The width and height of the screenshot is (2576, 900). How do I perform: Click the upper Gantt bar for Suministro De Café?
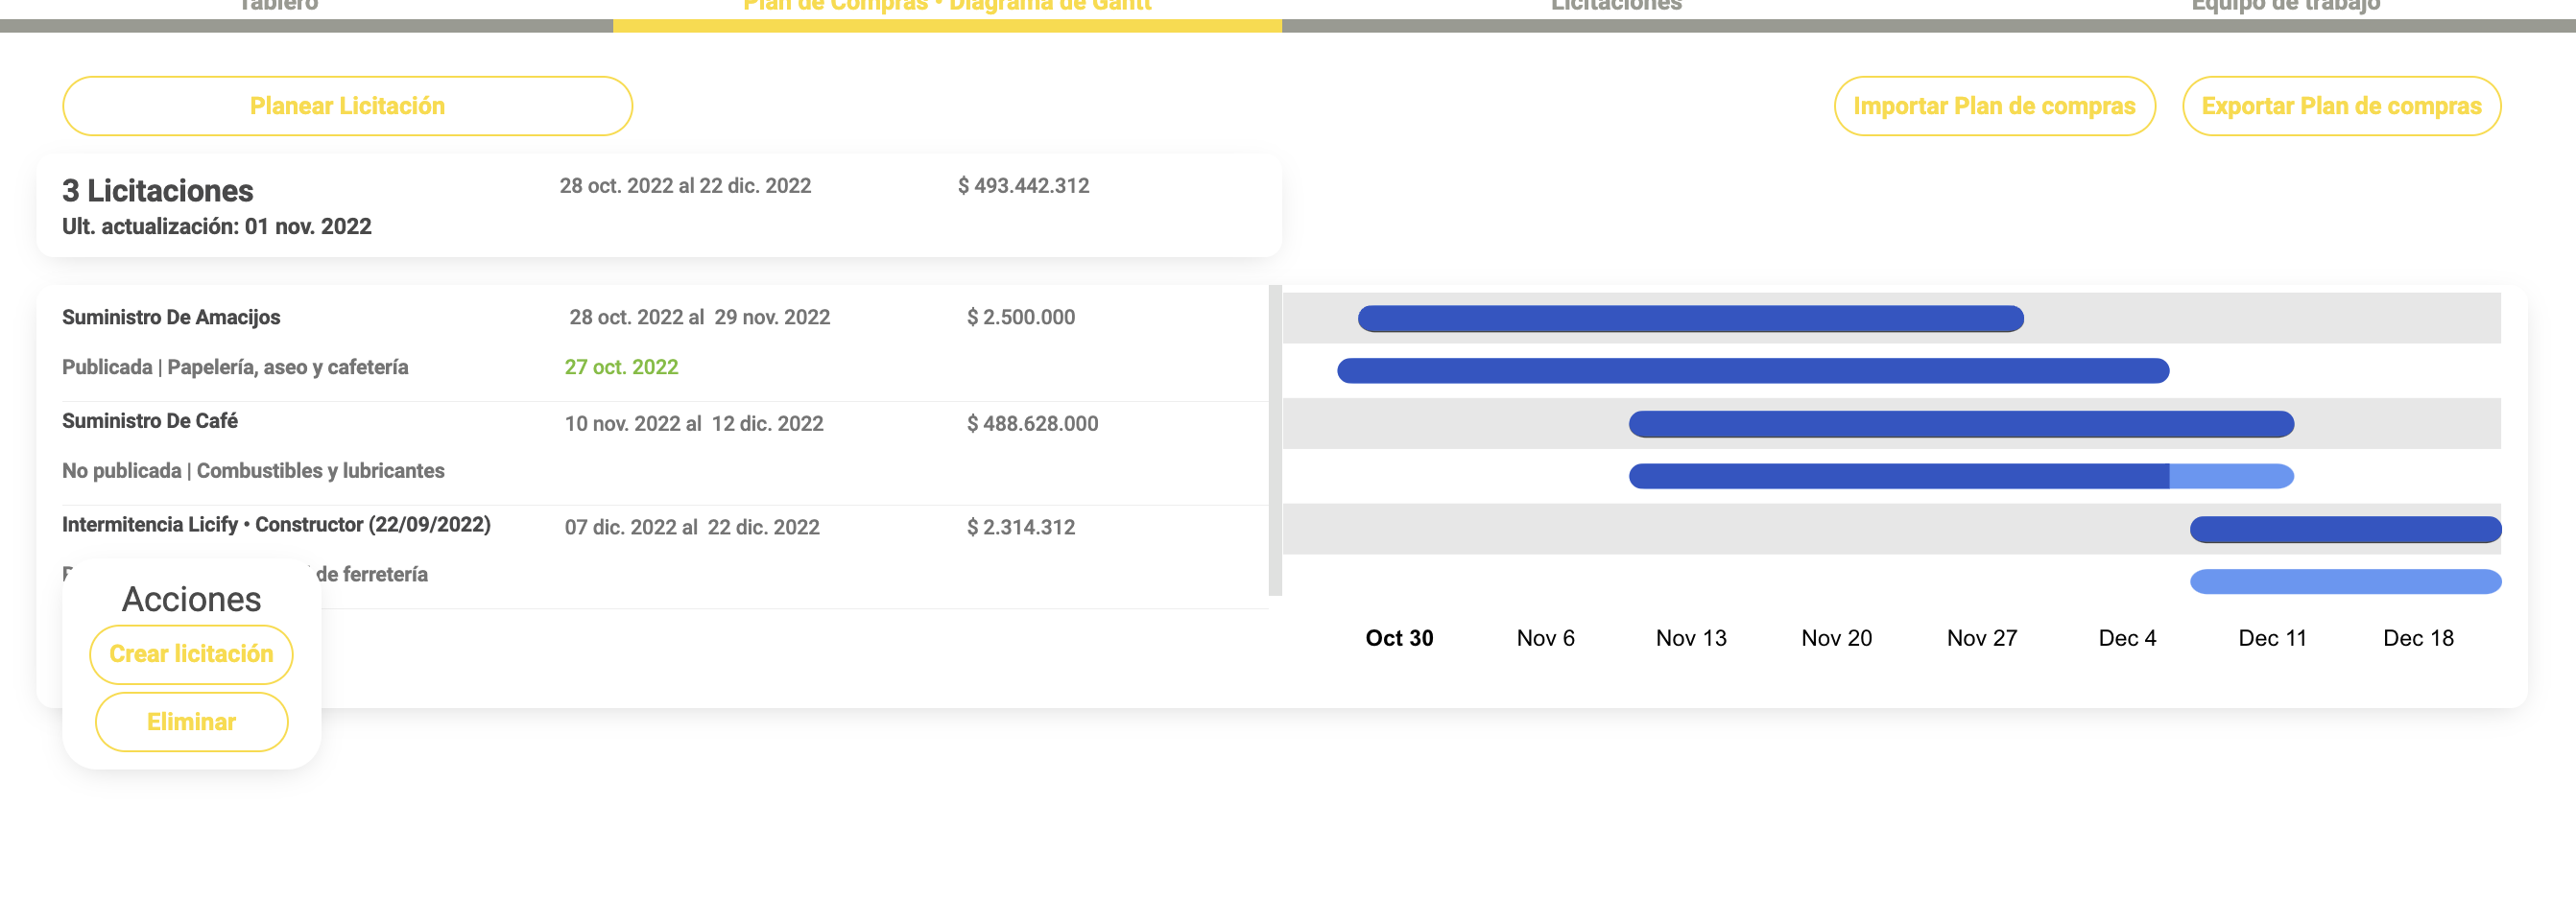click(1961, 424)
